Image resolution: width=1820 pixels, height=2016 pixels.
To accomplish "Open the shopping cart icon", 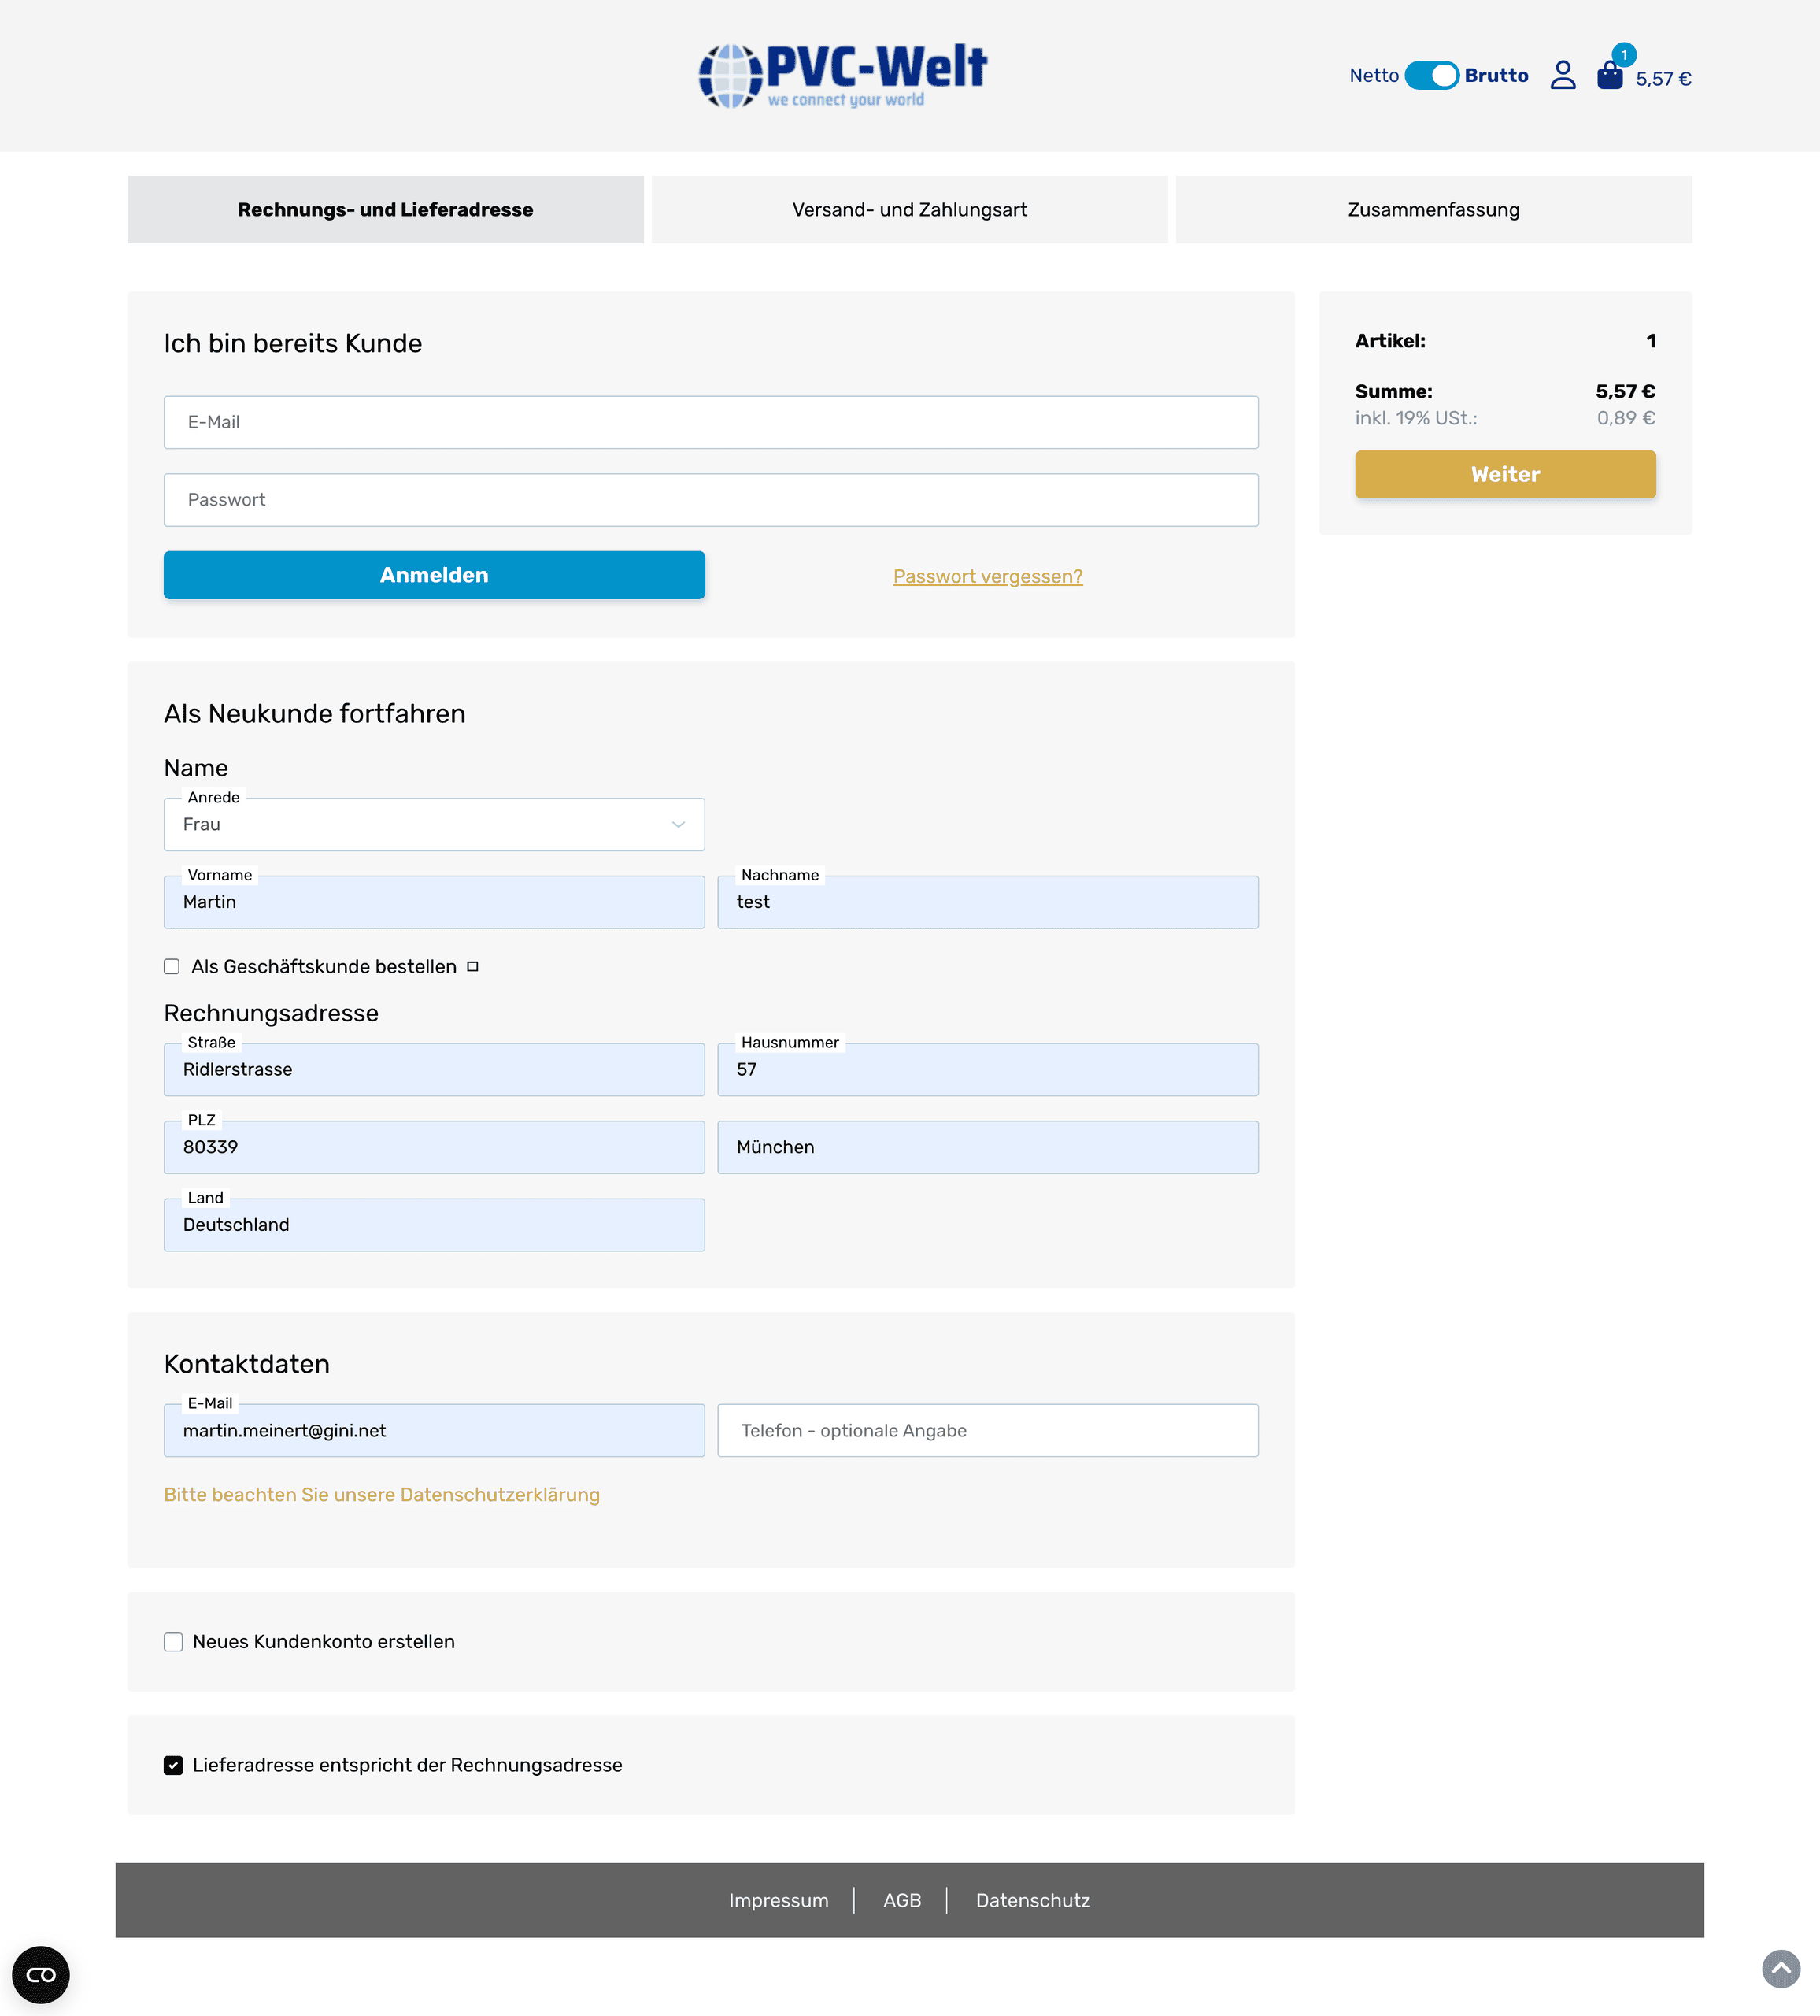I will pos(1610,77).
